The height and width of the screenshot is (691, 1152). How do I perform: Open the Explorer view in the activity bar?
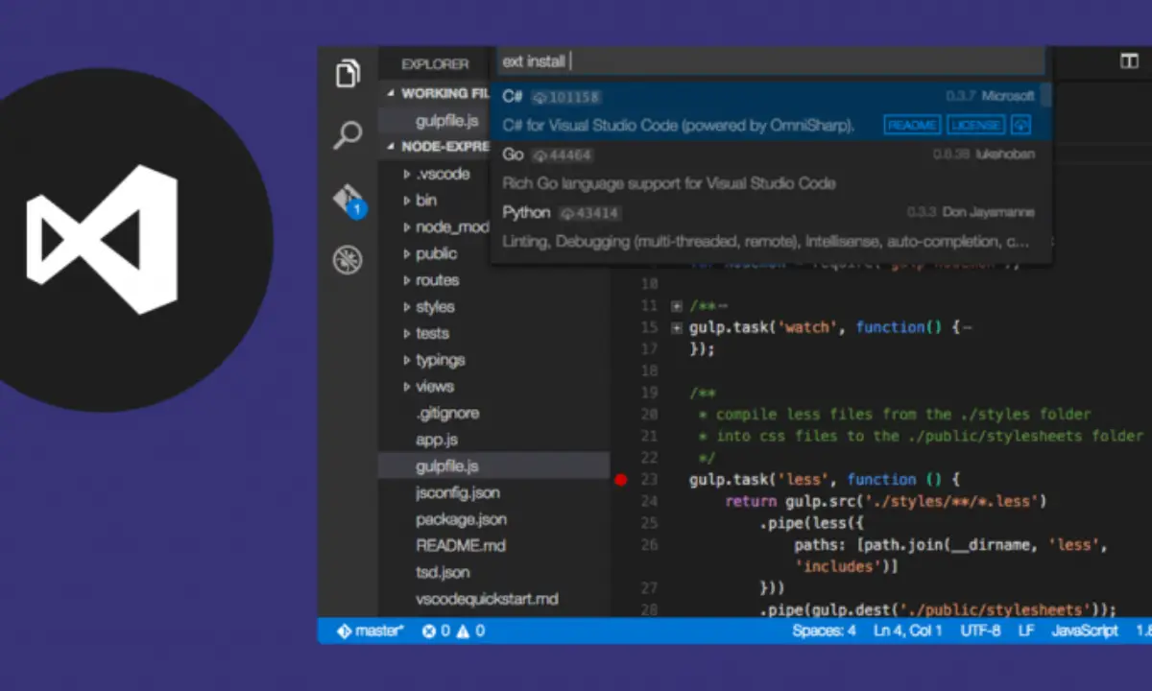(348, 74)
